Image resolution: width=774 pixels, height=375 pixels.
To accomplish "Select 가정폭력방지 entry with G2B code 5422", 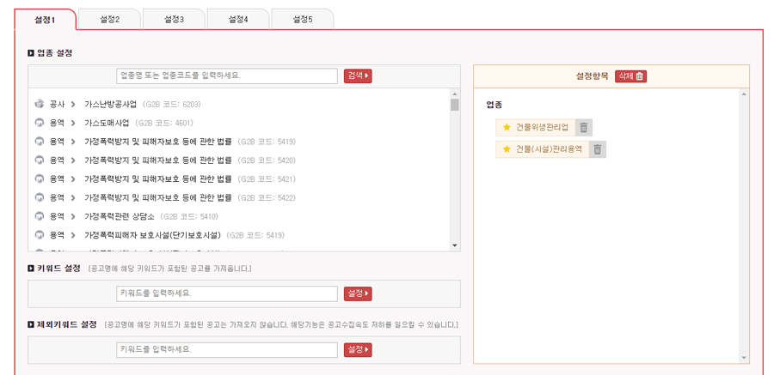I will pyautogui.click(x=158, y=197).
